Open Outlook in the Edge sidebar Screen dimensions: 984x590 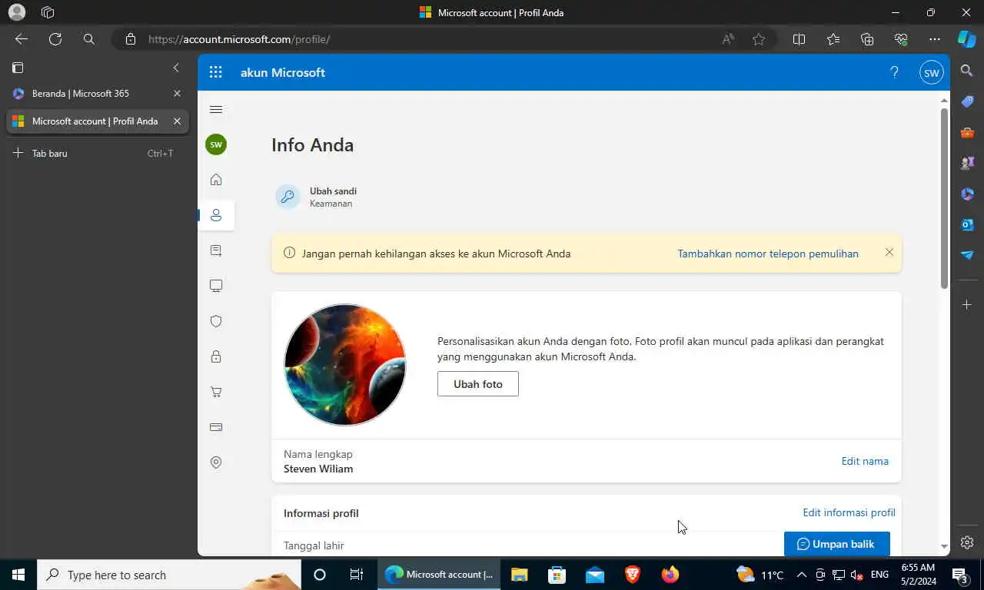[967, 224]
